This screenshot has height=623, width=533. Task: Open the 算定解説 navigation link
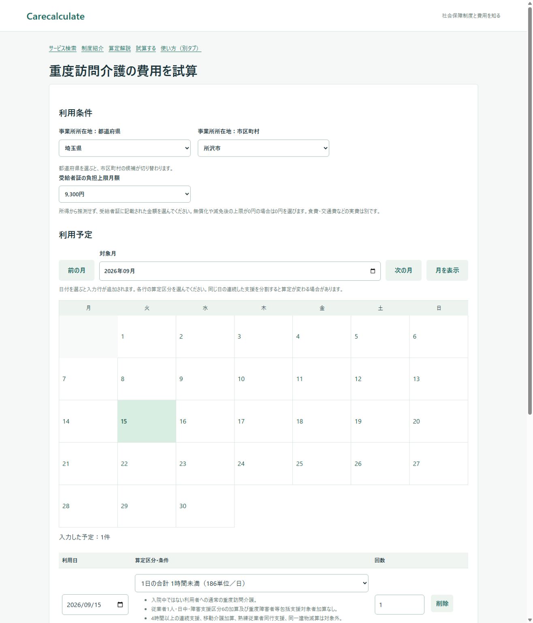tap(119, 48)
